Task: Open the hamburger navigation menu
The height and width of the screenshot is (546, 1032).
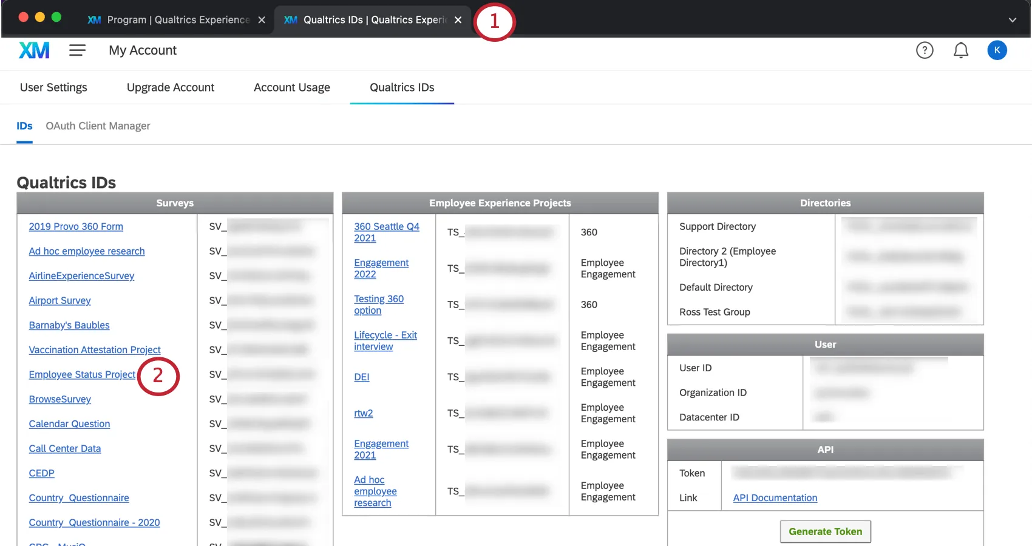Action: [x=77, y=50]
